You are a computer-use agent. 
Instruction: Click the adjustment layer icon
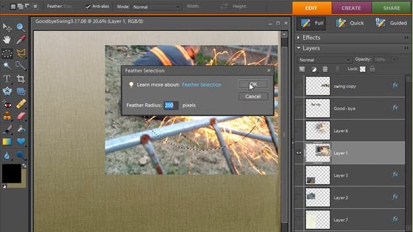pyautogui.click(x=314, y=69)
